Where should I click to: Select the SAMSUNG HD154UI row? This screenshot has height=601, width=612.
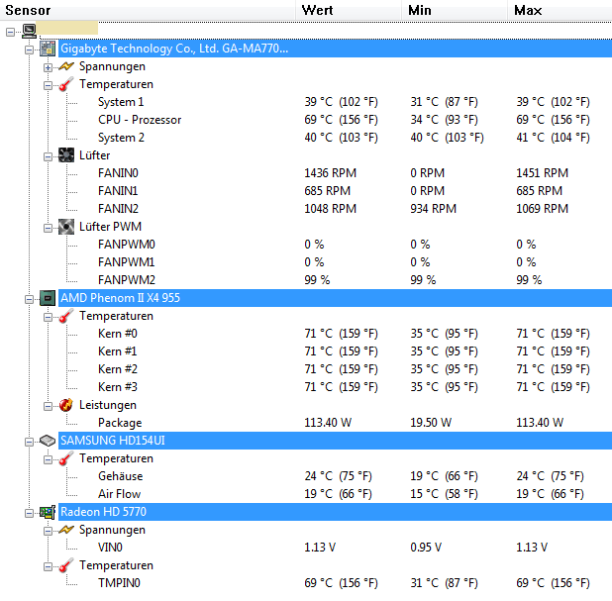(x=336, y=441)
